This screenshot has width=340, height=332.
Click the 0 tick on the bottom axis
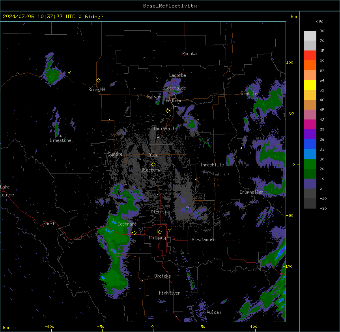tap(152, 326)
